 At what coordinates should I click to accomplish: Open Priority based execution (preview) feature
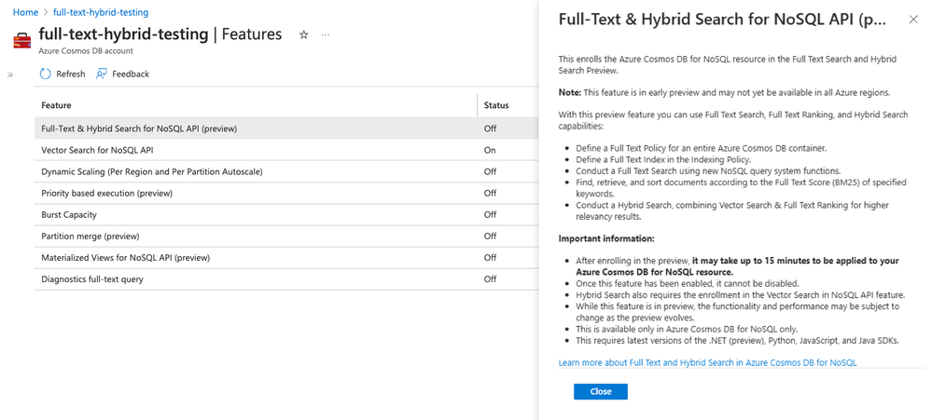pos(106,193)
